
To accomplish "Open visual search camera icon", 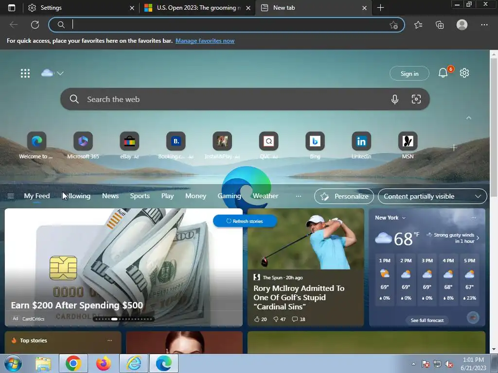I will point(416,99).
